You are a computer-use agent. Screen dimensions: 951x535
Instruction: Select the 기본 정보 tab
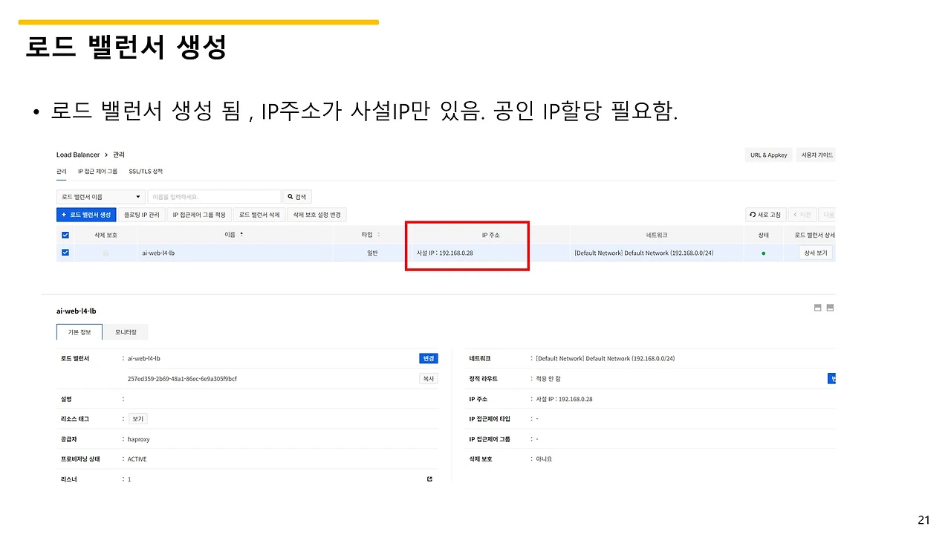79,332
